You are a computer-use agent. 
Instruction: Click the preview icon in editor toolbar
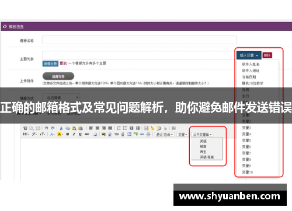click(32, 128)
